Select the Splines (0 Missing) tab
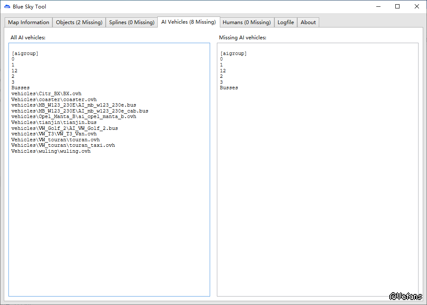Viewport: 427px width, 305px height. (131, 22)
